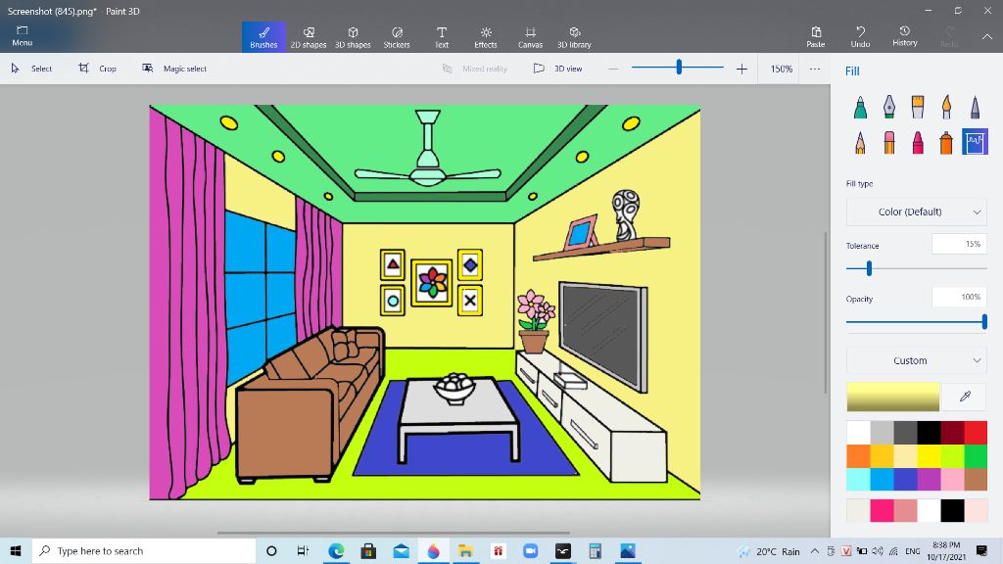Zoom out with the minus button
Viewport: 1003px width, 564px height.
click(613, 69)
